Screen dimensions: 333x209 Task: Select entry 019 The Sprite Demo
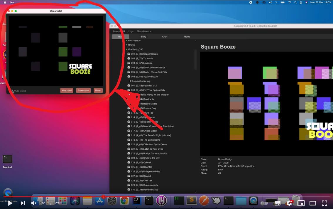coord(146,140)
